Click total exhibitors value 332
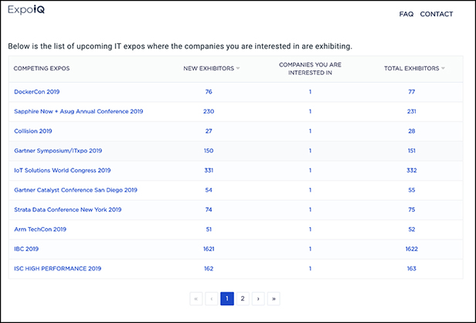 pyautogui.click(x=412, y=170)
